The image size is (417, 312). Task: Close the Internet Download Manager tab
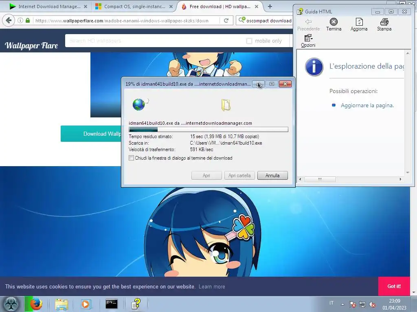point(86,6)
